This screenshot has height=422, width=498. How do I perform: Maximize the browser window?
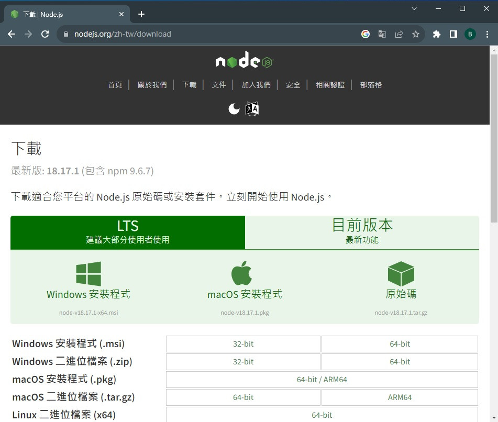click(462, 8)
